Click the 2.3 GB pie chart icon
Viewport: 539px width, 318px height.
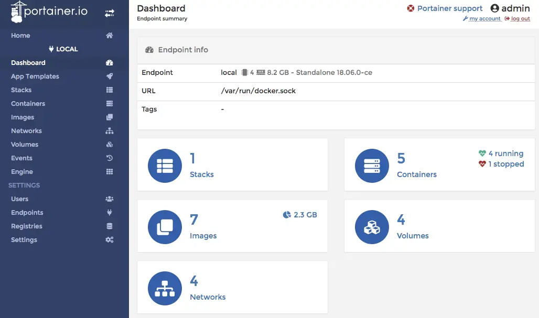(x=287, y=215)
